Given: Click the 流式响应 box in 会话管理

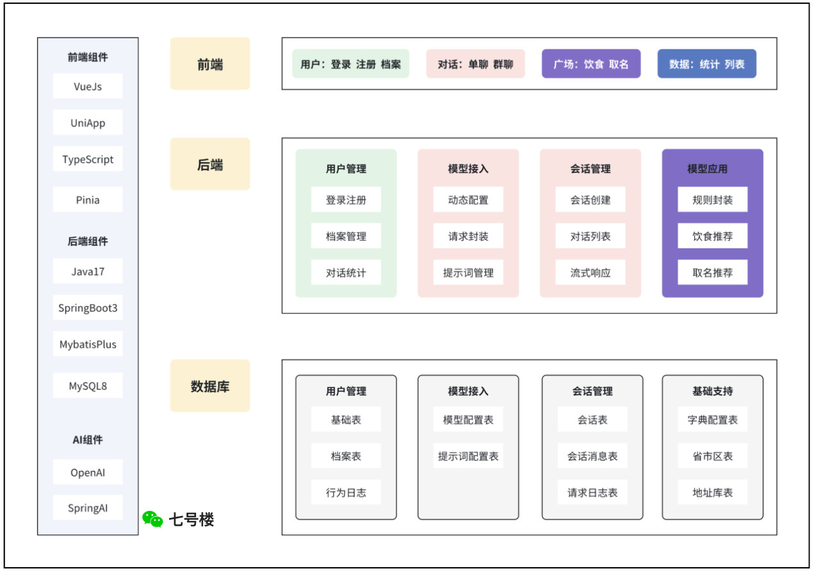Looking at the screenshot, I should tap(591, 273).
